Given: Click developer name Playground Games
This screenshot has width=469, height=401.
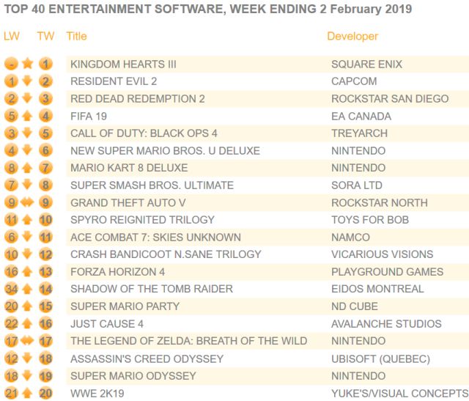Looking at the screenshot, I should [387, 272].
